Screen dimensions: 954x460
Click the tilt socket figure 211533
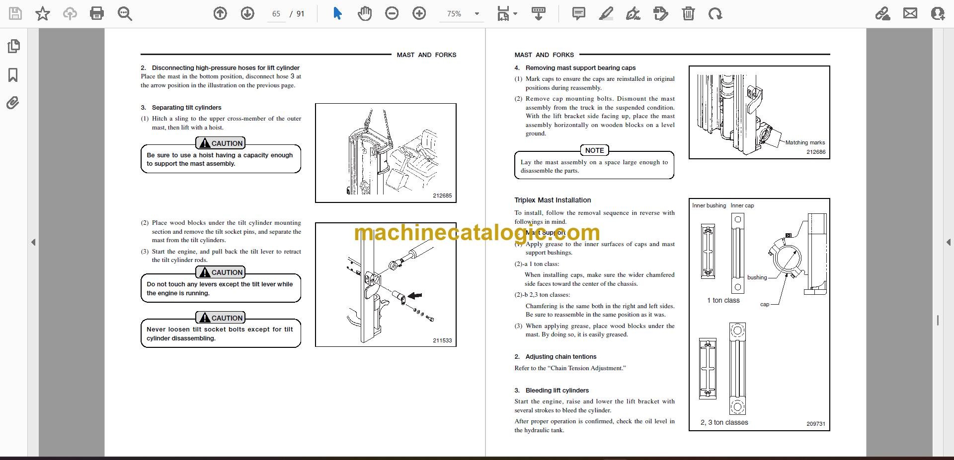pyautogui.click(x=386, y=285)
